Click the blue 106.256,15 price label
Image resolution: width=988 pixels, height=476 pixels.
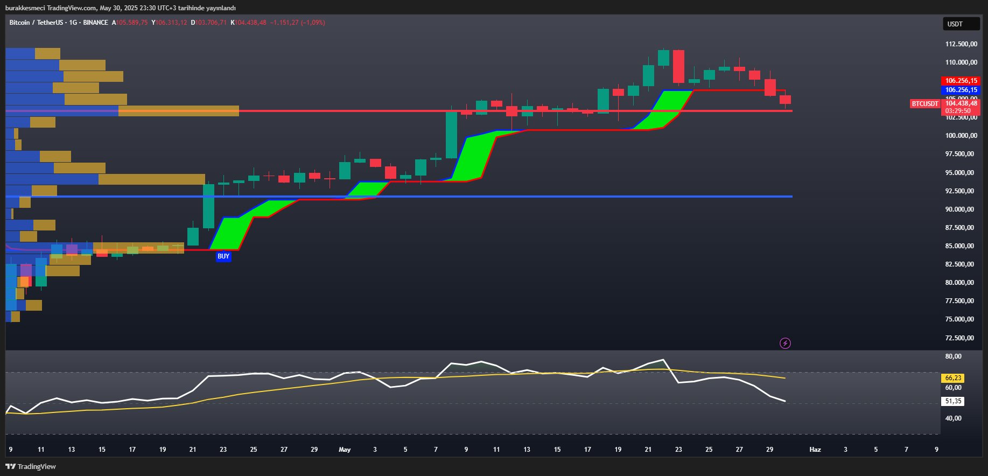(961, 90)
